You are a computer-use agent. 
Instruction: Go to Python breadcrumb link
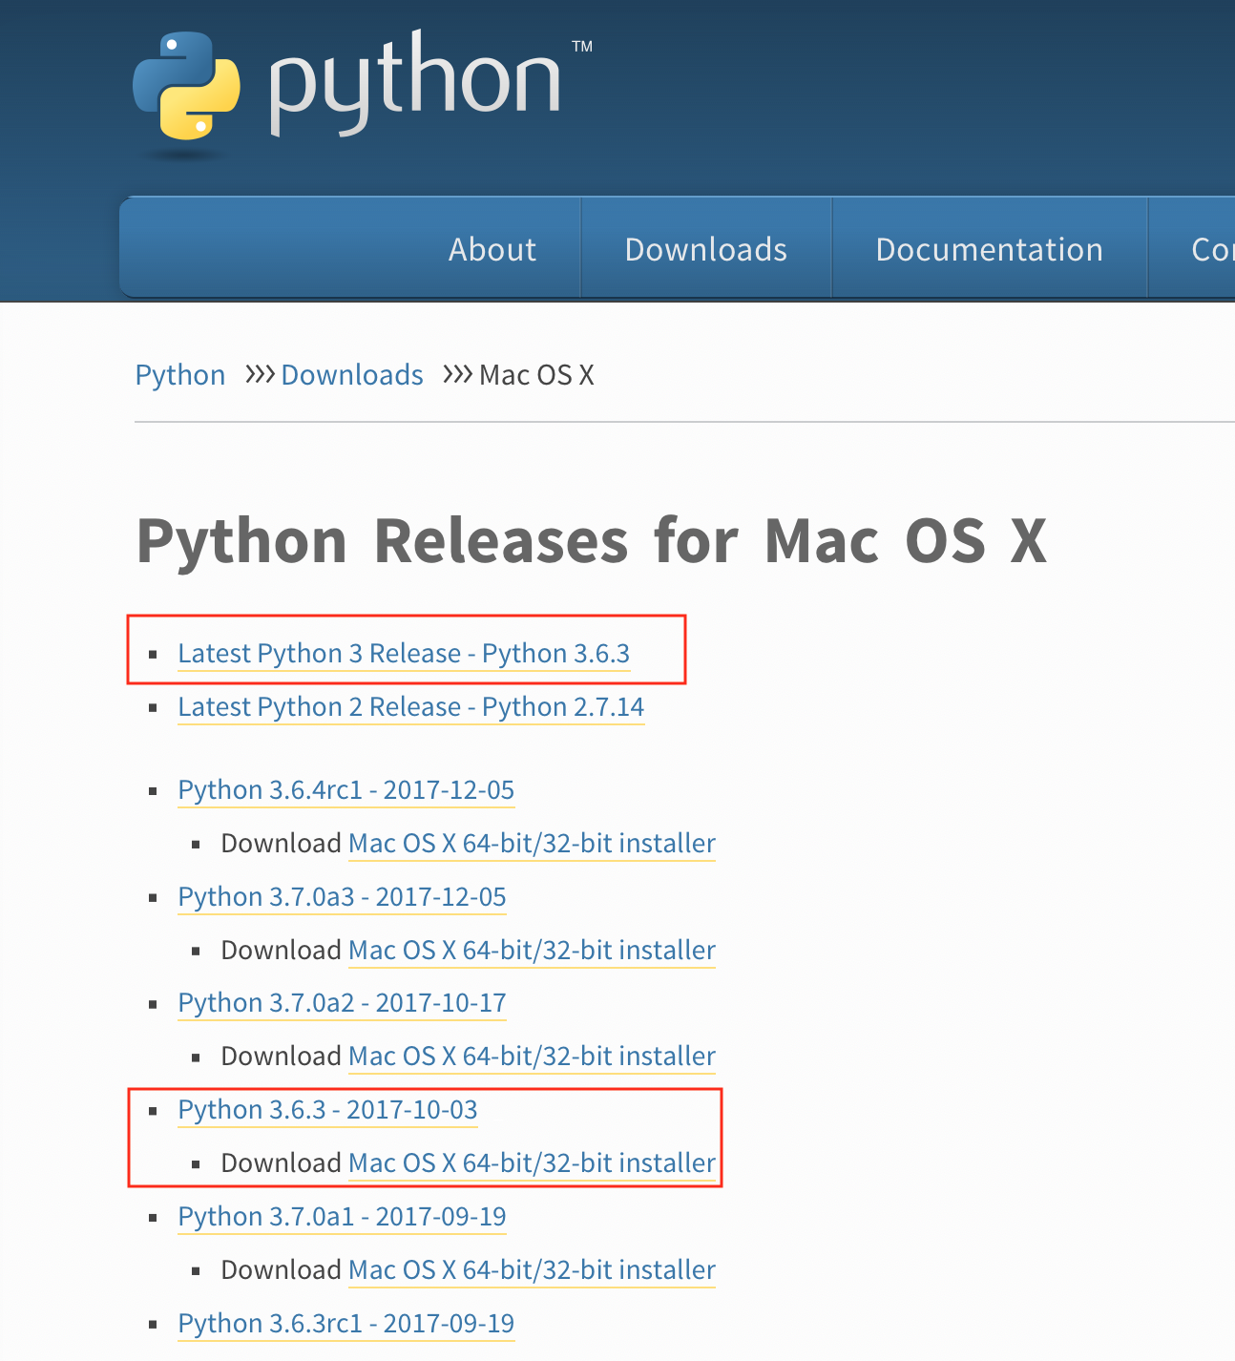point(180,375)
